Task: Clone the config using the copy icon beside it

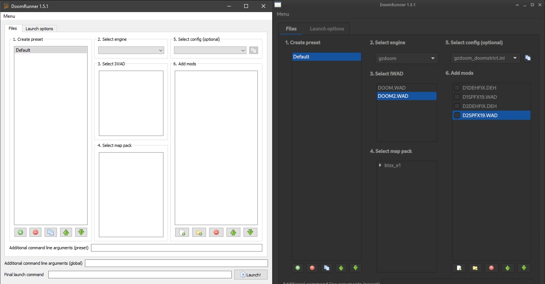Action: tap(528, 58)
